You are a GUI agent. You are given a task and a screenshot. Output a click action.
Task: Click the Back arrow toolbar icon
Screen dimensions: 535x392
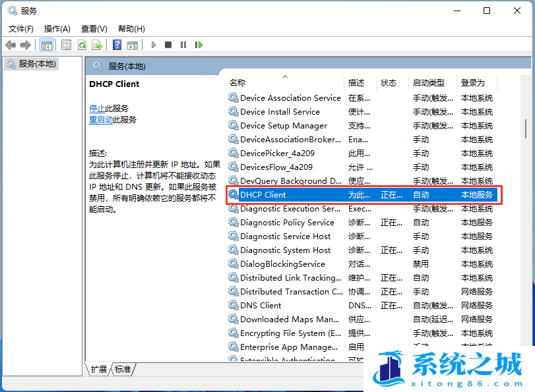11,45
